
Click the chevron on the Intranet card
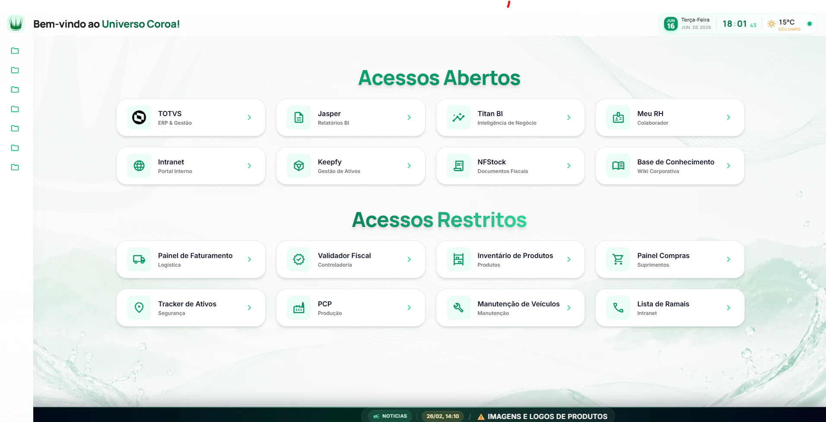coord(249,166)
